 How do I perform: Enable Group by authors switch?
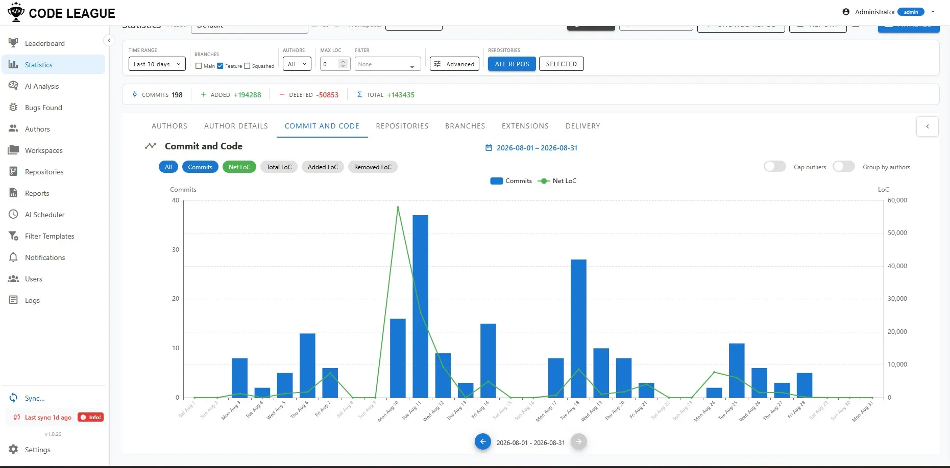point(844,167)
